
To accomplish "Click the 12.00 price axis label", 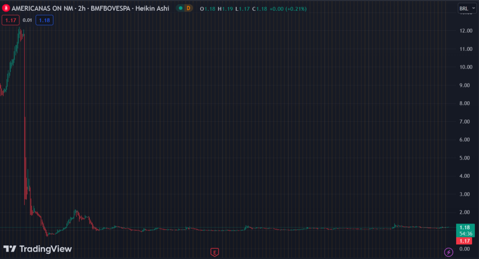I will (x=466, y=31).
